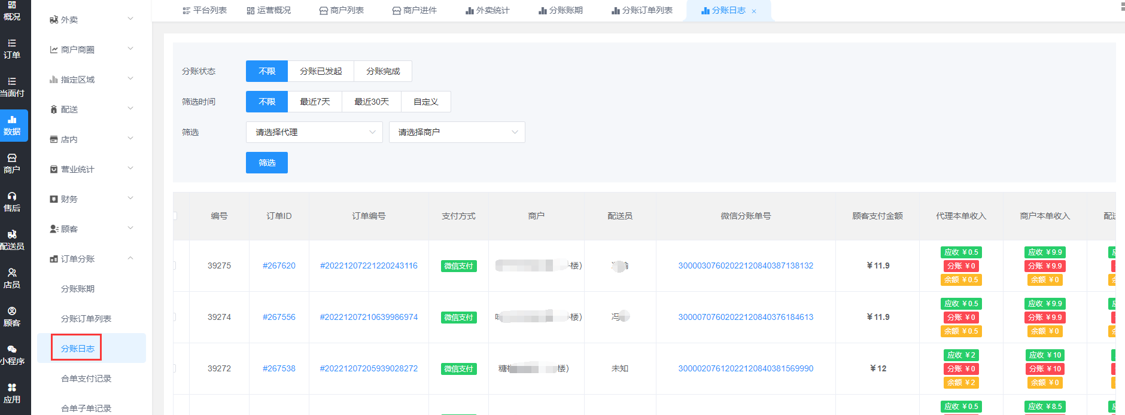The height and width of the screenshot is (415, 1125).
Task: Switch to the 外卖统计 tab
Action: click(488, 10)
